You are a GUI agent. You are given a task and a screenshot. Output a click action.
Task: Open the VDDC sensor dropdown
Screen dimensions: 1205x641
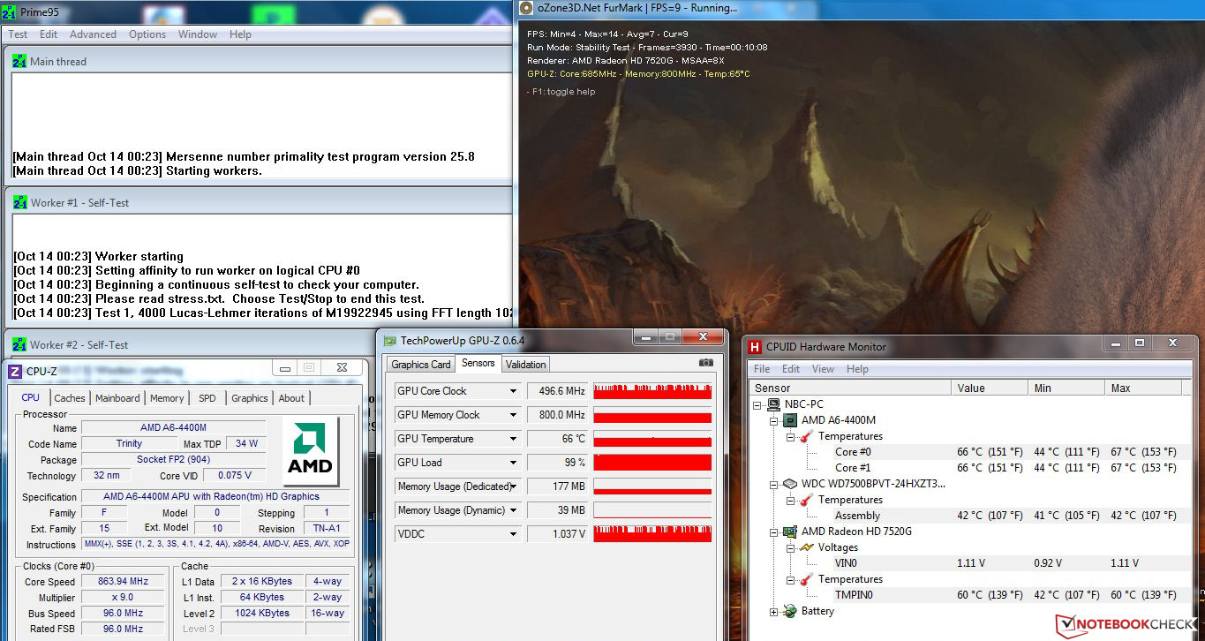pos(513,534)
